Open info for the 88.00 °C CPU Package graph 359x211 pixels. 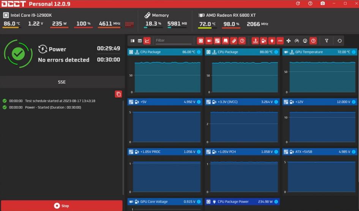[276, 52]
